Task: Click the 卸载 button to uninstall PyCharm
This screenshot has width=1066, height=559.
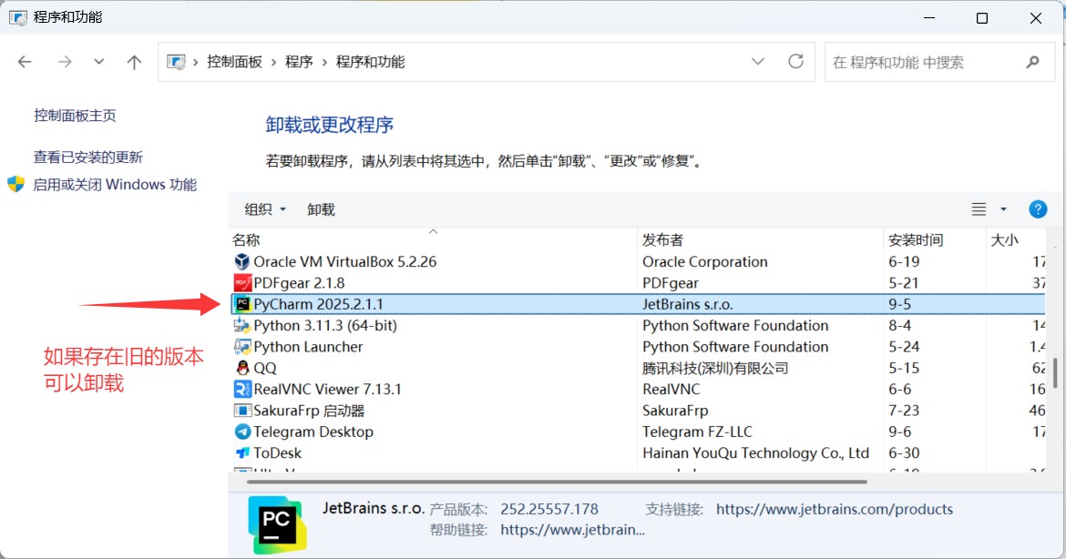Action: tap(321, 208)
